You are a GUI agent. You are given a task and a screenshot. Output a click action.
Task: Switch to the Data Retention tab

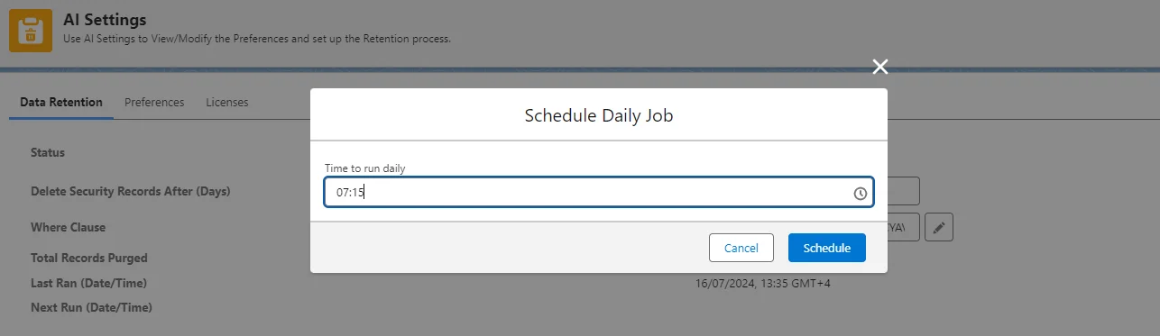pyautogui.click(x=61, y=102)
